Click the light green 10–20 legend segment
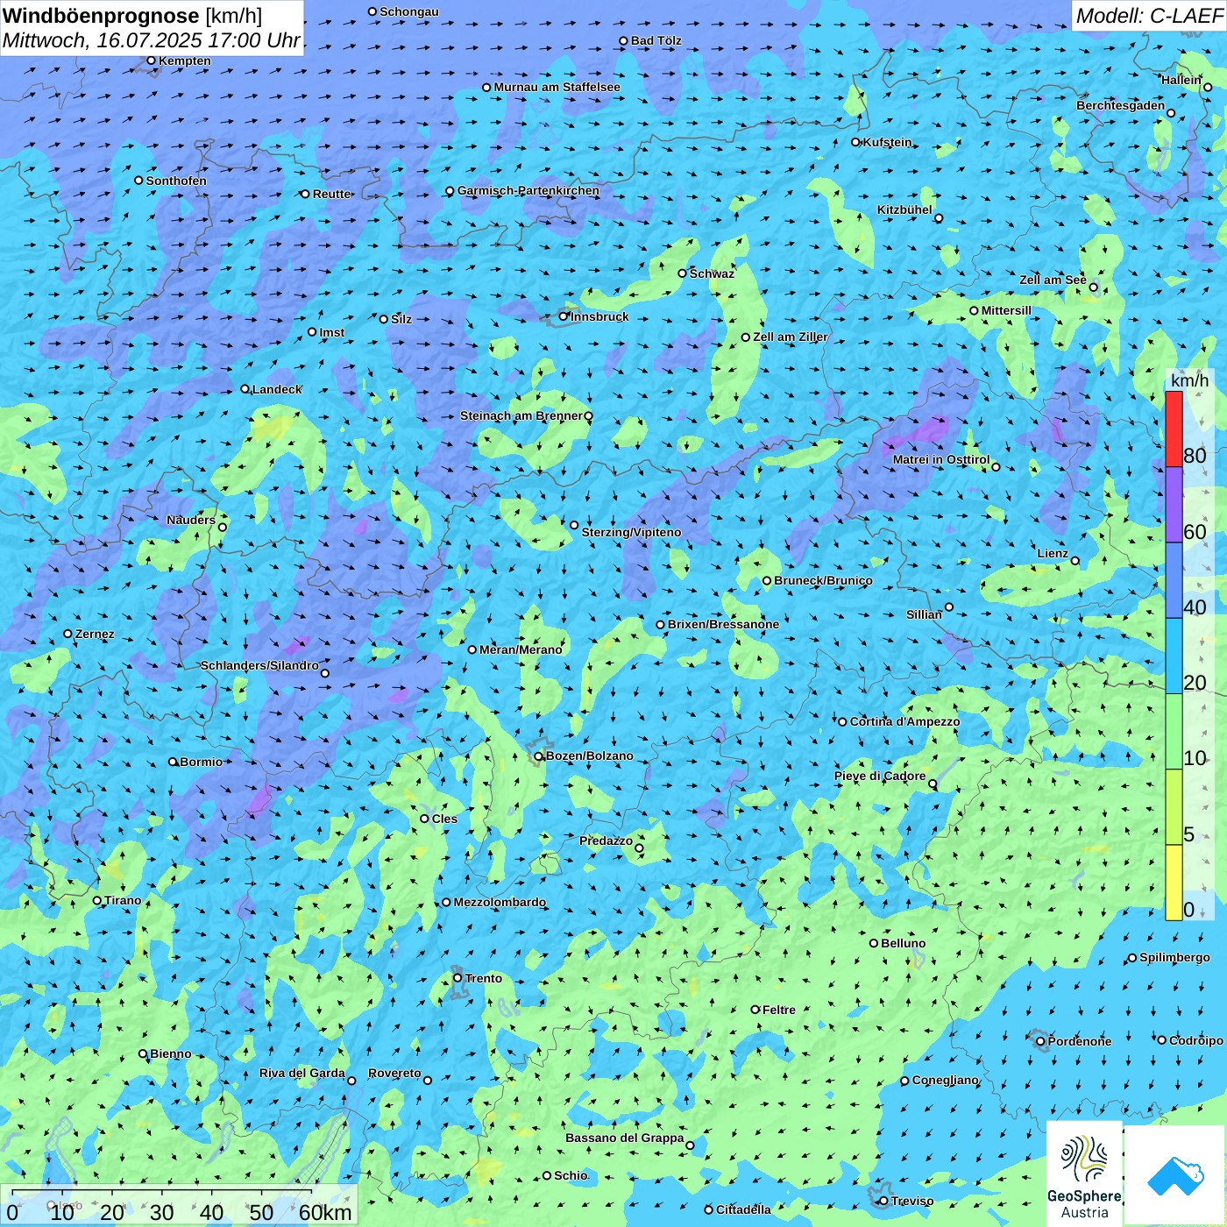The image size is (1227, 1227). click(1174, 732)
